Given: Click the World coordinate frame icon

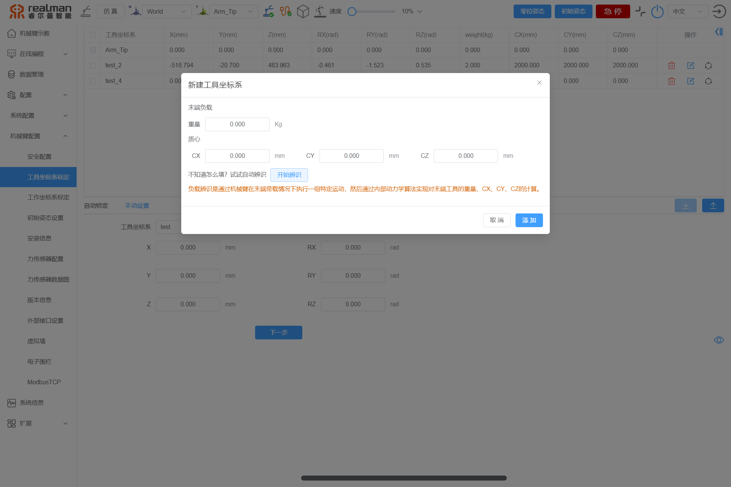Looking at the screenshot, I should click(x=135, y=11).
